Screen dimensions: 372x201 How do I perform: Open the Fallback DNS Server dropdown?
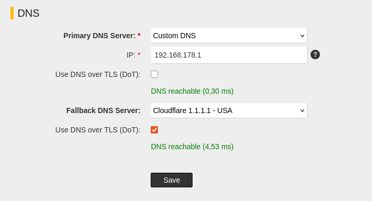tap(229, 110)
